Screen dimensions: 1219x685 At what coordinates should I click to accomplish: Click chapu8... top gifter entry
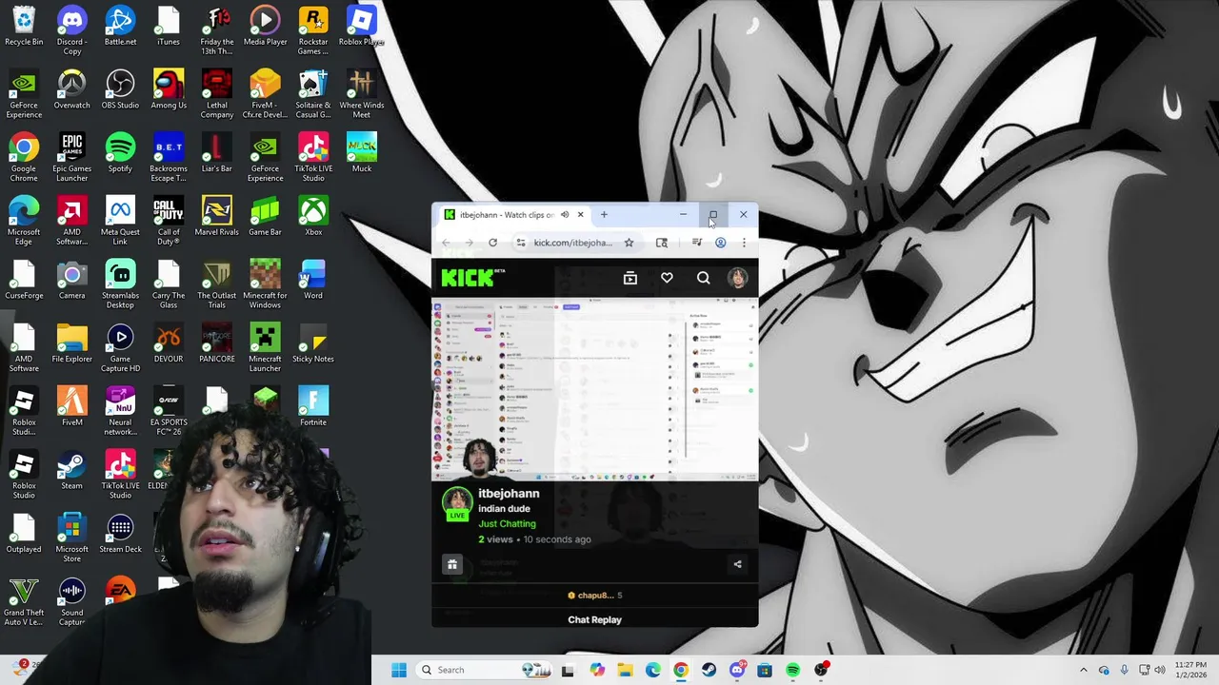click(596, 596)
